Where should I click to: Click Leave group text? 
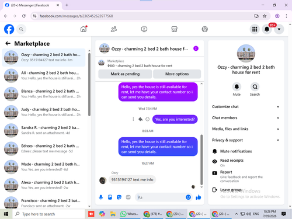click(231, 190)
